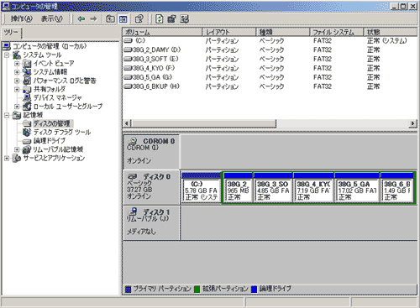Viewport: 420px width, 308px height.
Task: Click the volume list horizontal scrollbar thumb
Action: click(x=203, y=123)
